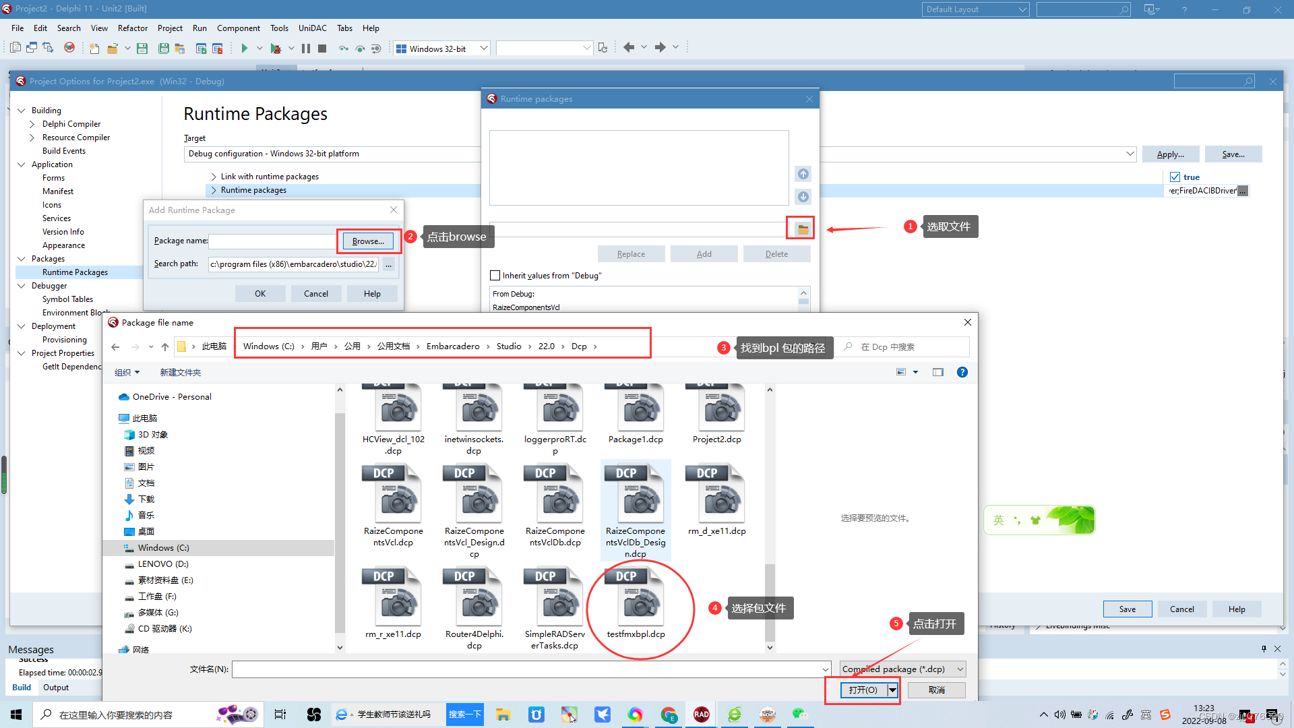1294x728 pixels.
Task: Open the Windows 32-bit platform dropdown
Action: (x=483, y=49)
